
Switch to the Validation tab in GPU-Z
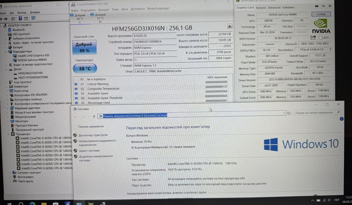(x=288, y=7)
